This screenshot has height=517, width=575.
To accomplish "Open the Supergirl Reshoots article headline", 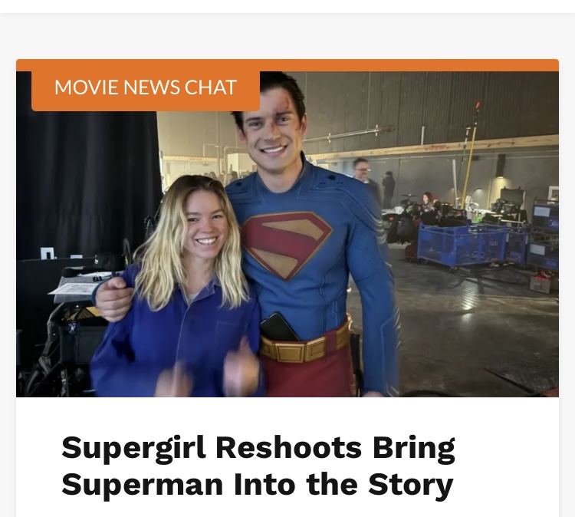I will click(x=258, y=466).
